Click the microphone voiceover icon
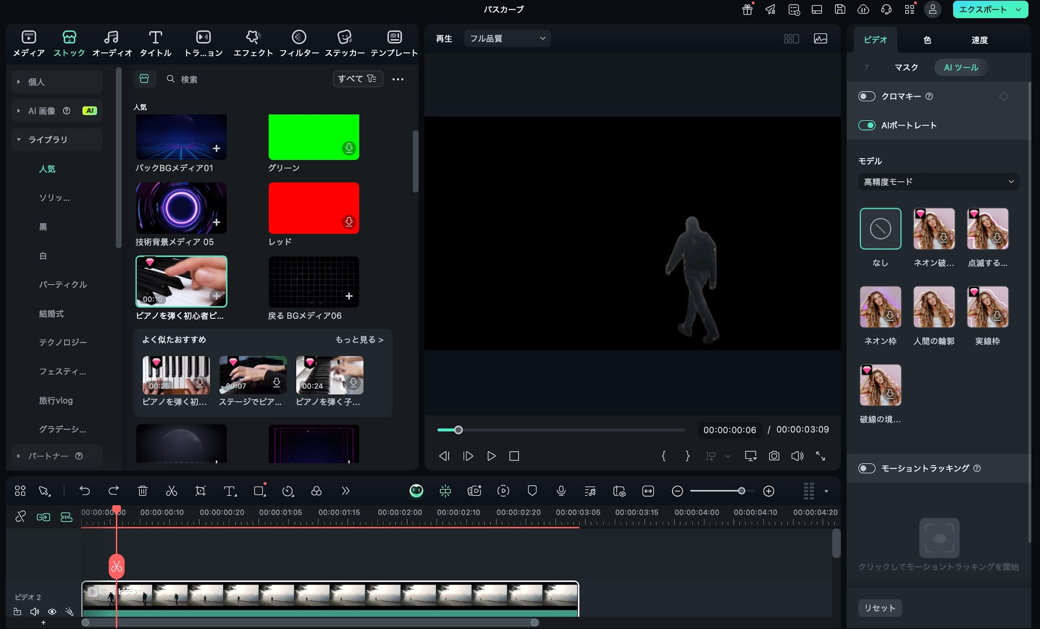The width and height of the screenshot is (1040, 629). [x=561, y=491]
